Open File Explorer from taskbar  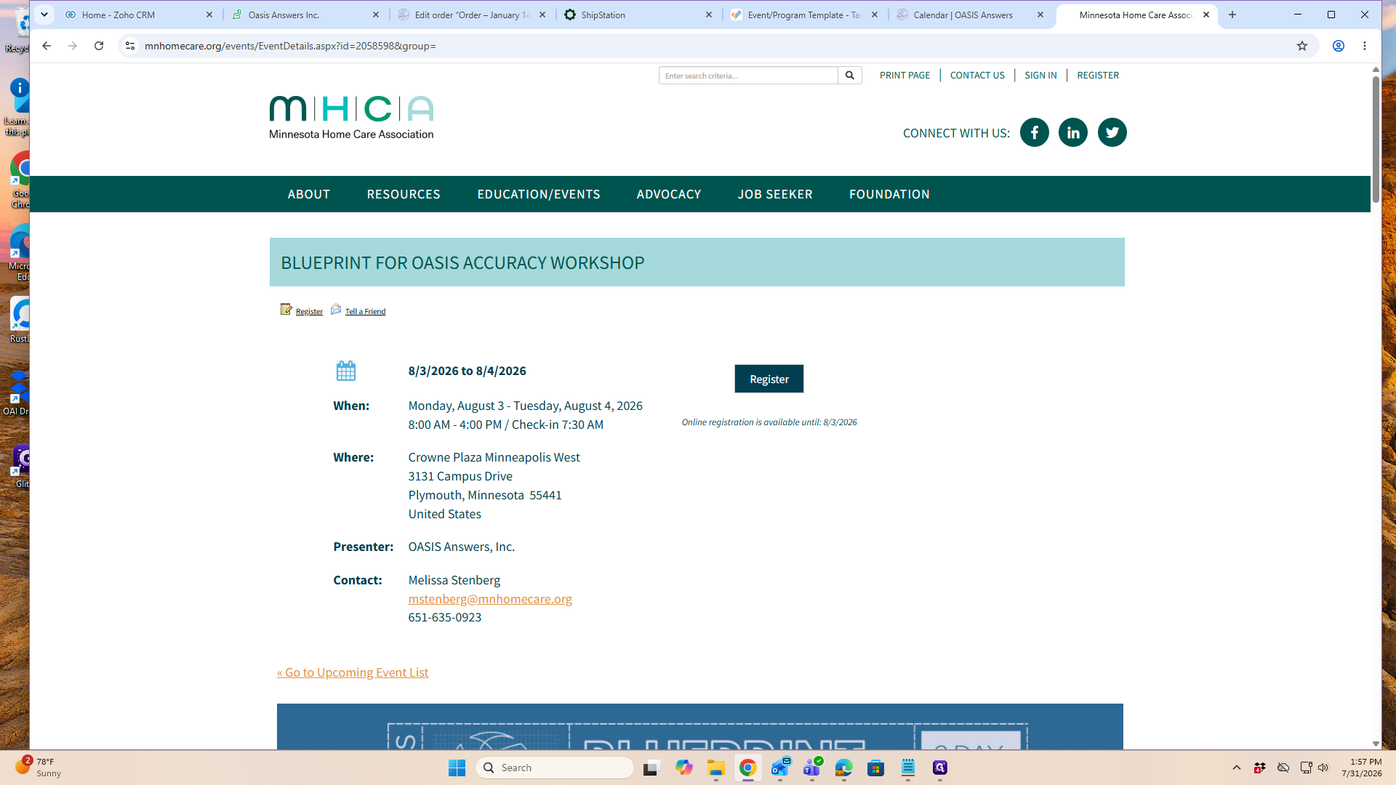pyautogui.click(x=716, y=768)
